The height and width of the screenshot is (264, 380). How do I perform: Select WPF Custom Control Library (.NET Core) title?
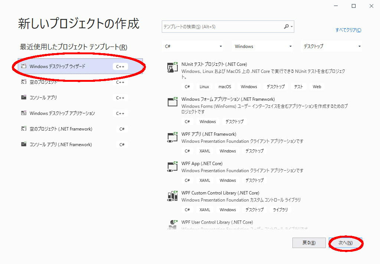(220, 193)
